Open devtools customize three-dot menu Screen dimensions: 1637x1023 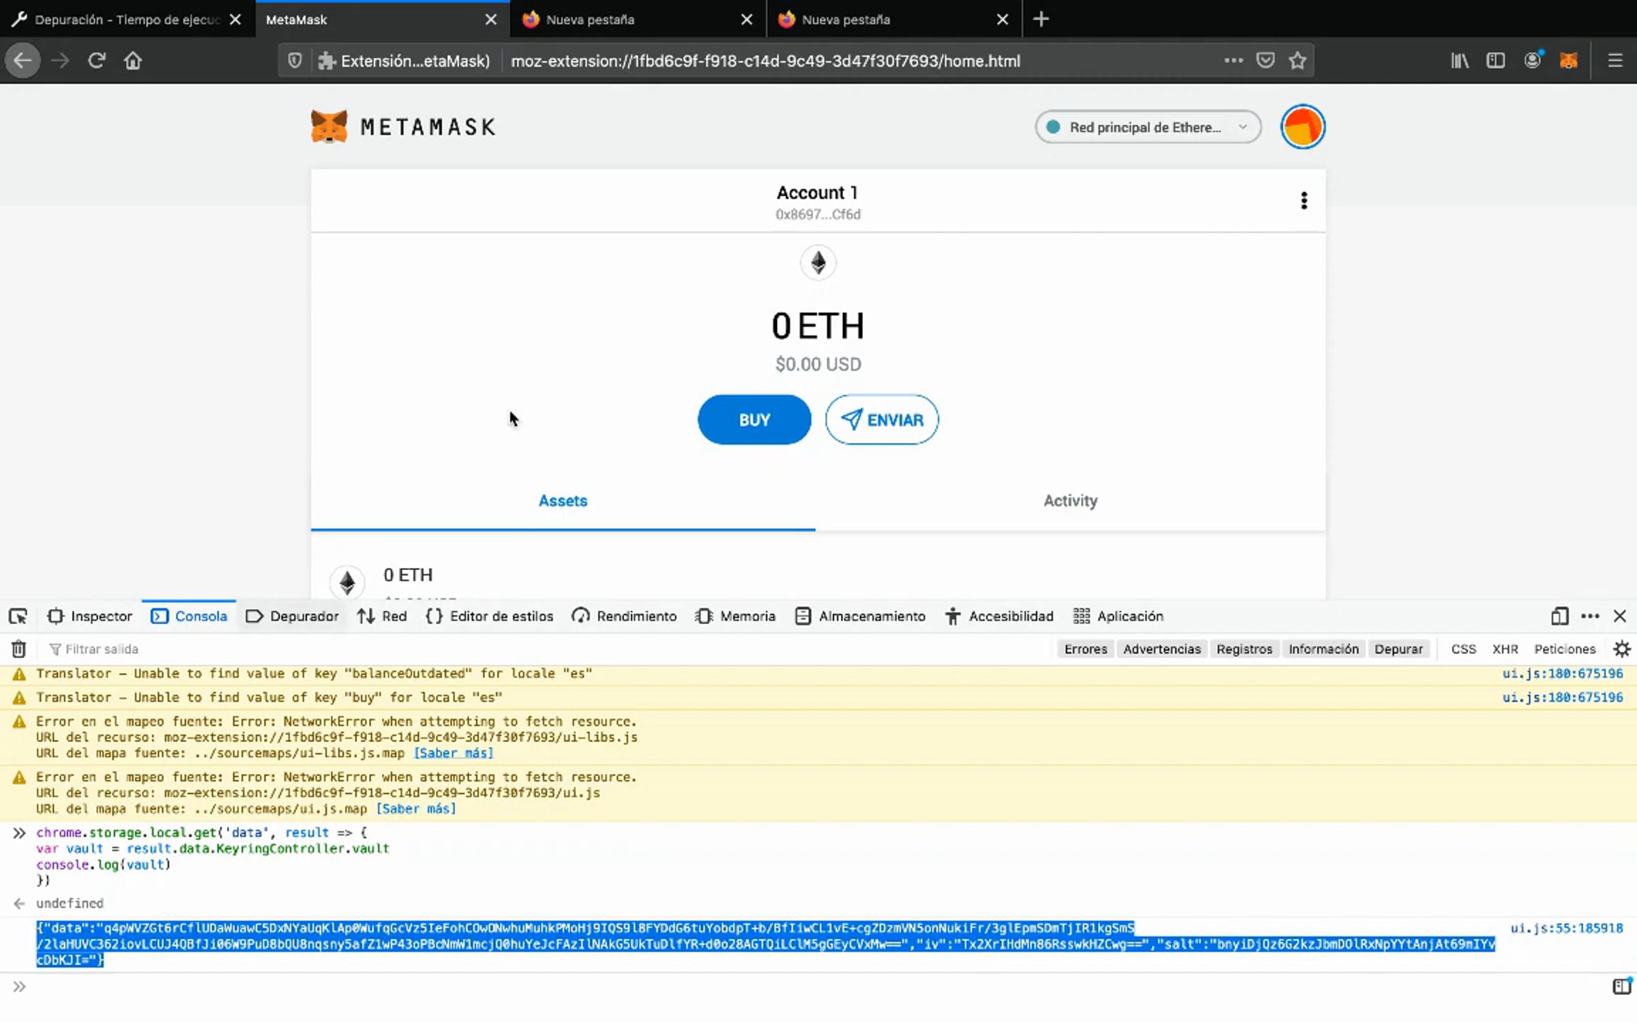click(1590, 617)
